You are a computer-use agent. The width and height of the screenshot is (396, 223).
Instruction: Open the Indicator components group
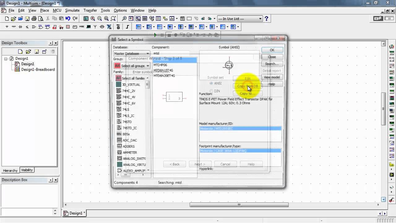(68, 27)
